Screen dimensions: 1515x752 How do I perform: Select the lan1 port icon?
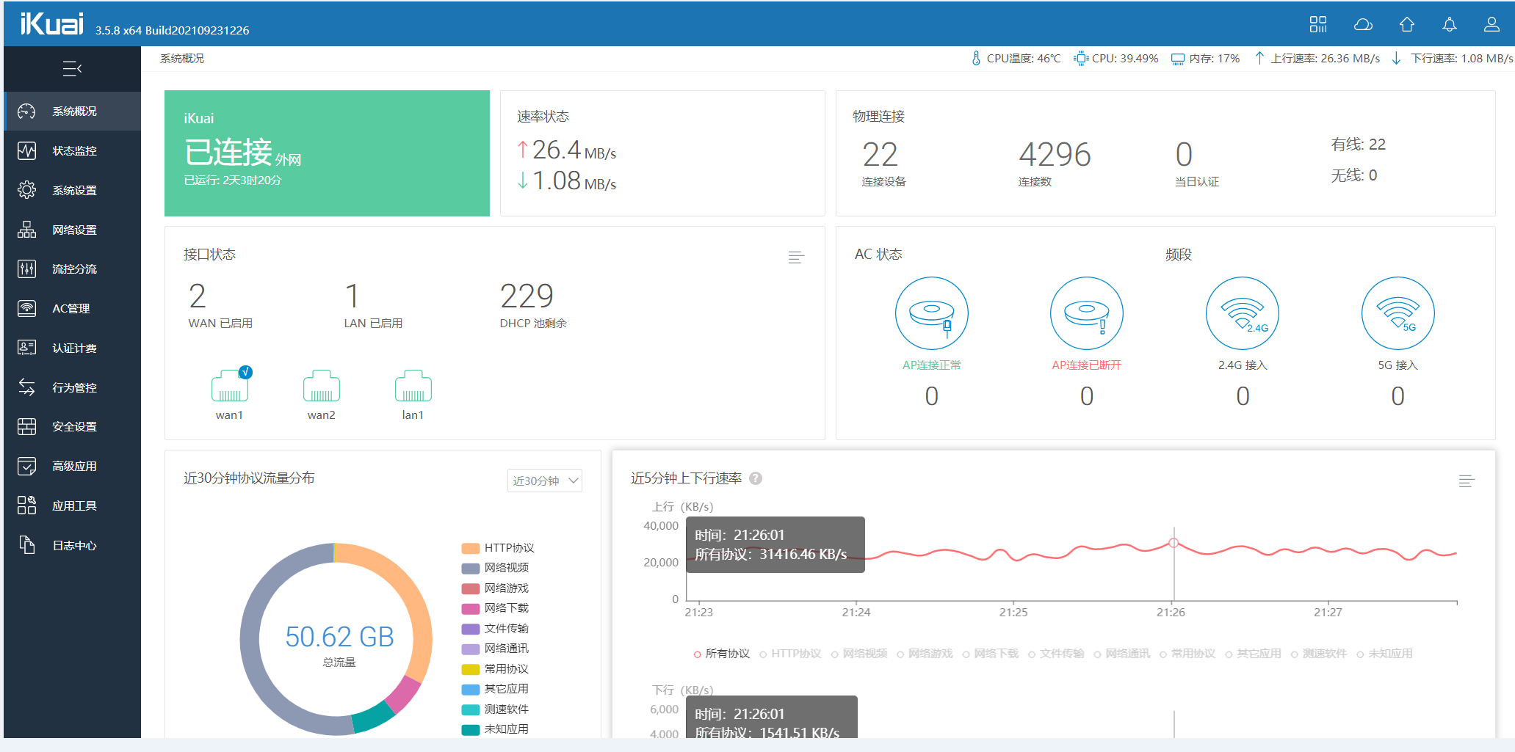click(x=413, y=386)
